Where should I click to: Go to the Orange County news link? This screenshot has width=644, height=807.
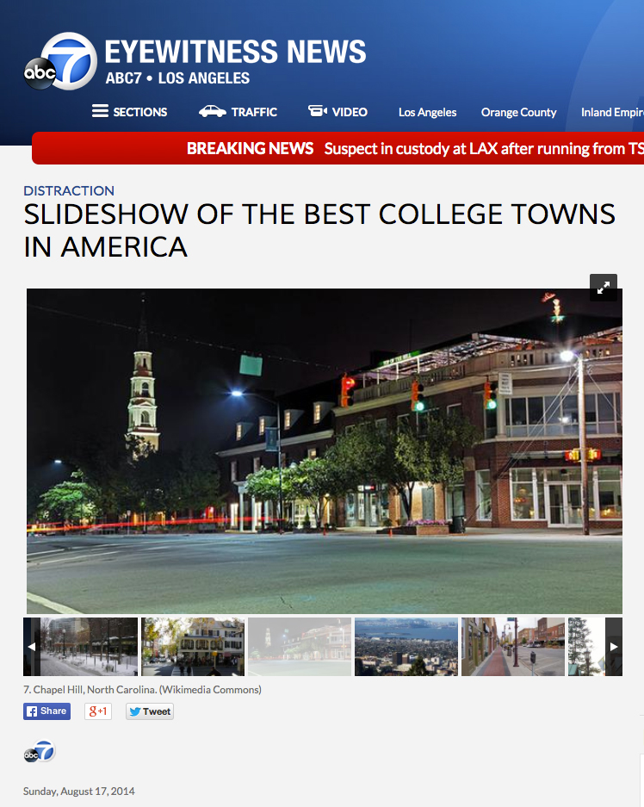[518, 112]
